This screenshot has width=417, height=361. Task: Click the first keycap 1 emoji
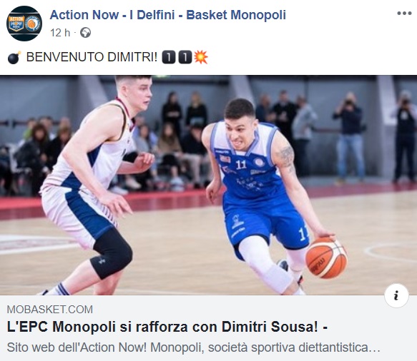[169, 57]
